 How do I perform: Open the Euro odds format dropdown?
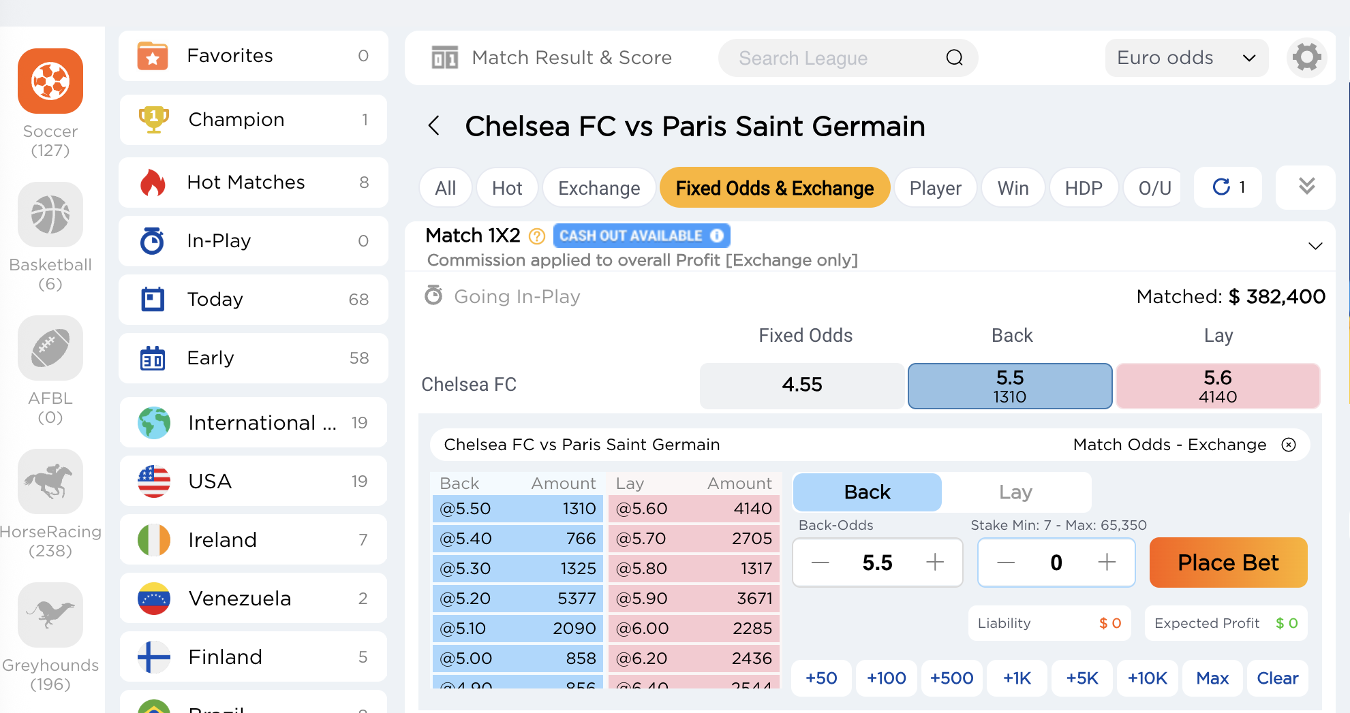coord(1186,58)
